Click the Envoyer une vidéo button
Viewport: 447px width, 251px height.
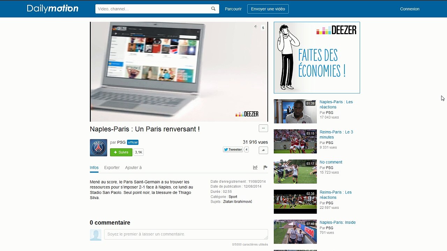click(x=268, y=9)
